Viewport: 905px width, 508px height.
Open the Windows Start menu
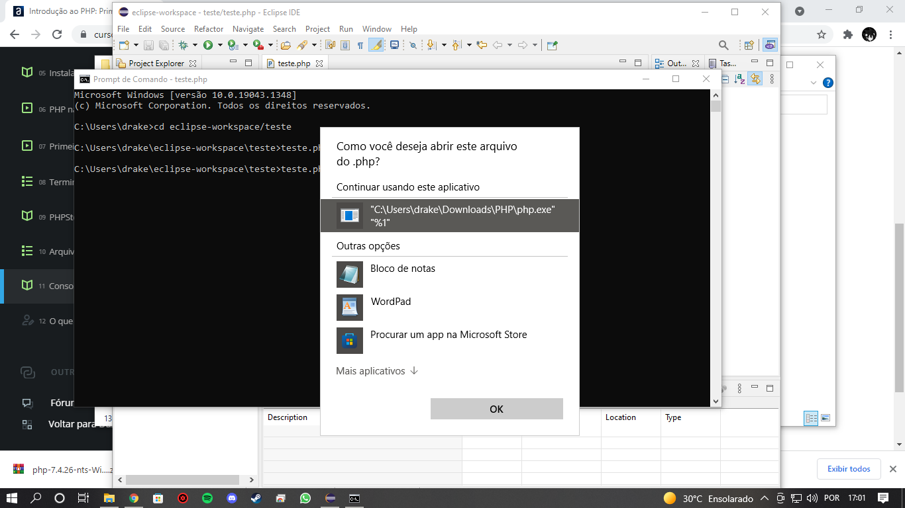(x=13, y=498)
